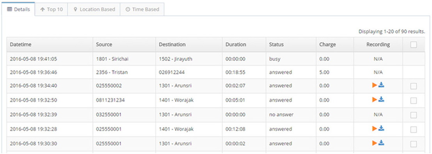Image resolution: width=432 pixels, height=154 pixels.
Task: Download recording for 0811231234 call
Action: tap(381, 100)
